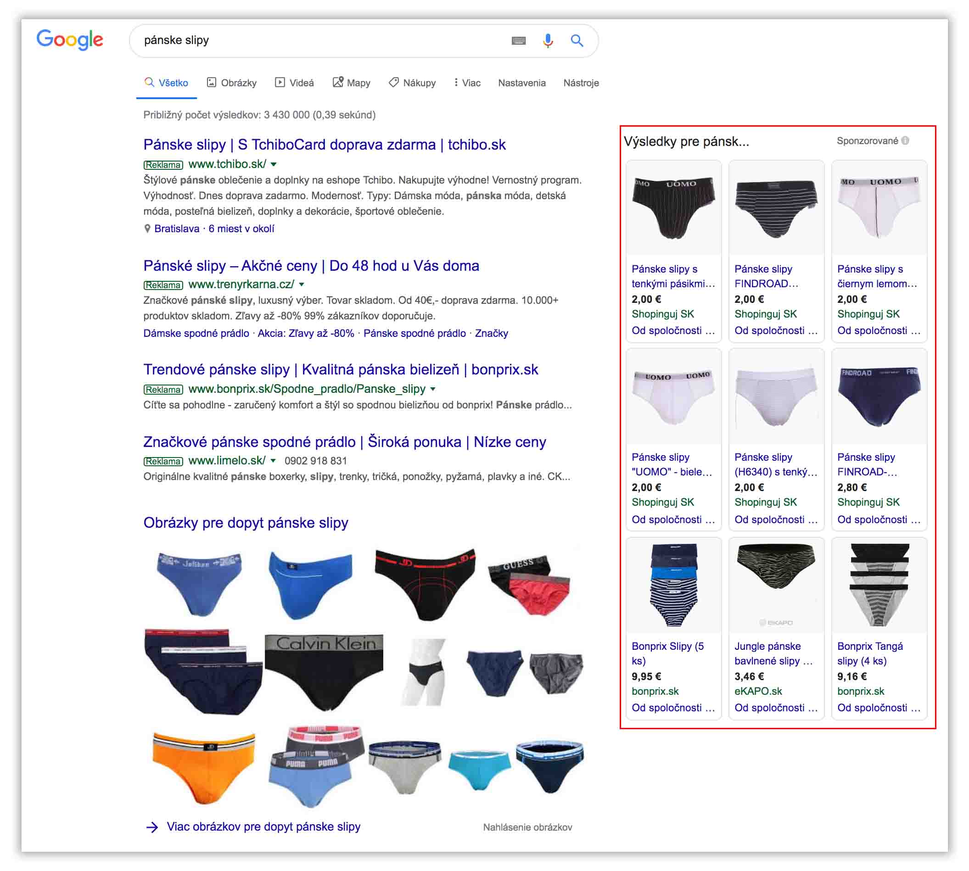
Task: Open Nastavenia menu
Action: 522,83
